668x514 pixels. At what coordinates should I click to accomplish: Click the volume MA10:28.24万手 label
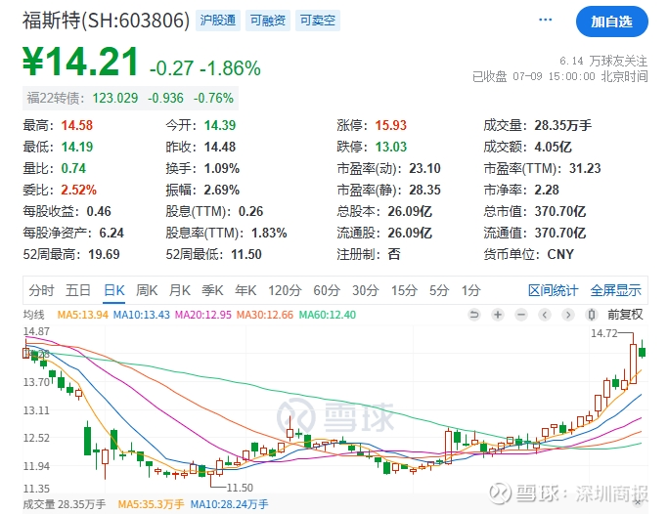229,504
